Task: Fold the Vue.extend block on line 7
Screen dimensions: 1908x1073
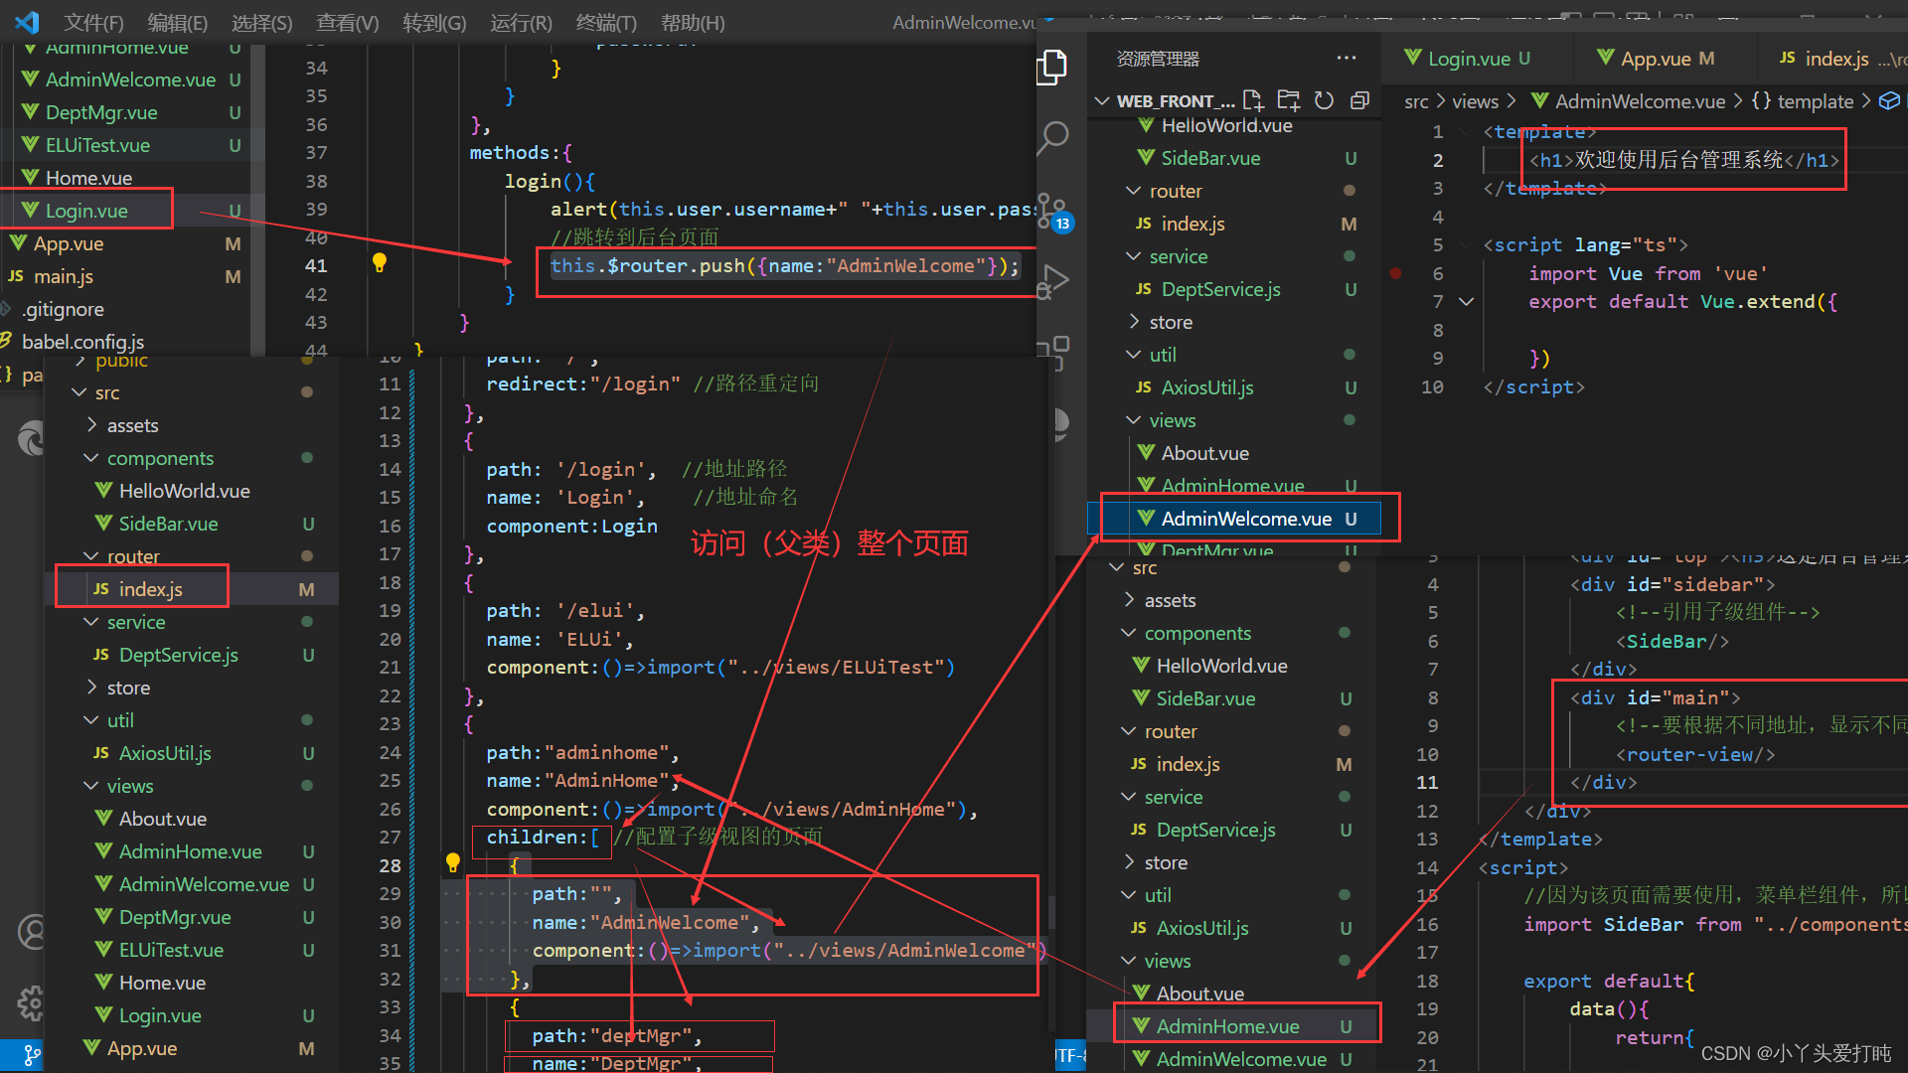Action: click(x=1466, y=301)
